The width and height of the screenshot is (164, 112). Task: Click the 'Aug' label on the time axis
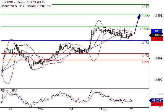(x=103, y=110)
